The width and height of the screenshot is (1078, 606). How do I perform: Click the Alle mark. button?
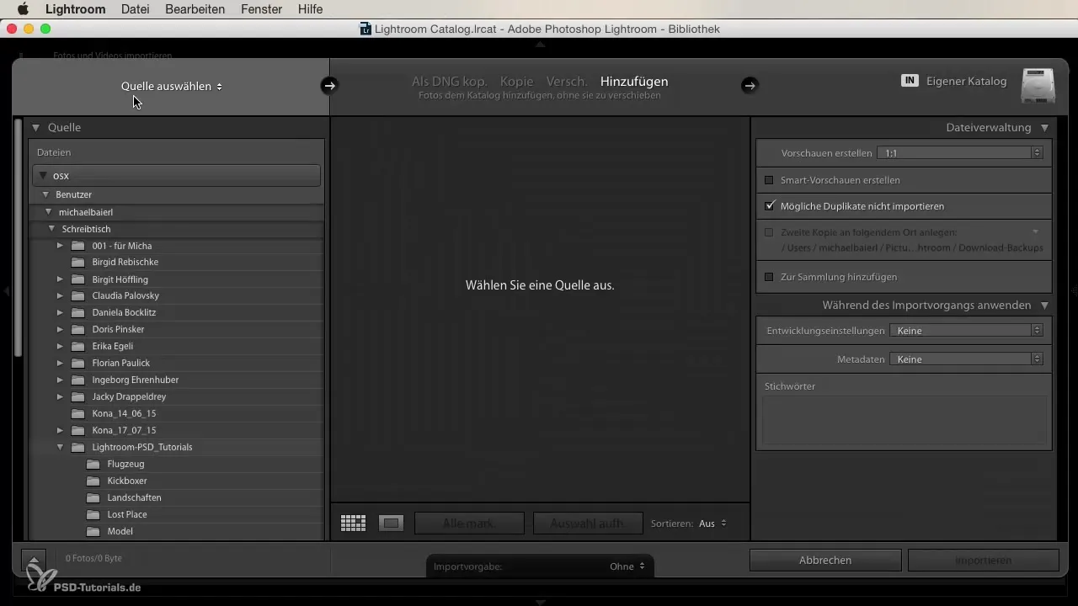(x=470, y=524)
